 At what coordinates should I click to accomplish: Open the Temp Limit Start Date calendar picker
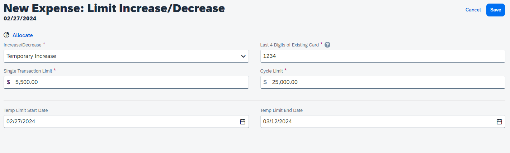(x=242, y=122)
